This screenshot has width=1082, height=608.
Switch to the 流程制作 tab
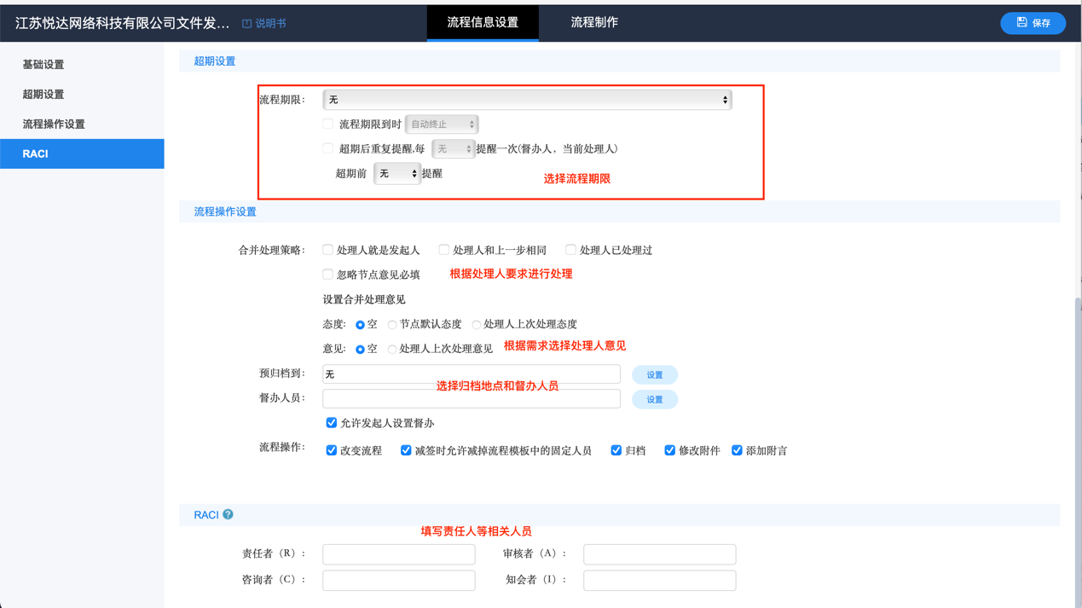point(594,23)
